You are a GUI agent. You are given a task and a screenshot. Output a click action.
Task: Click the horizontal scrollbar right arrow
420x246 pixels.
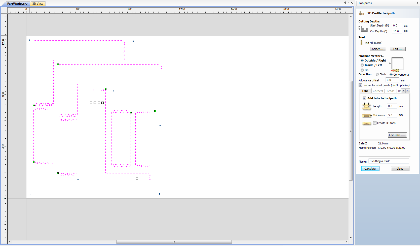tap(346, 242)
